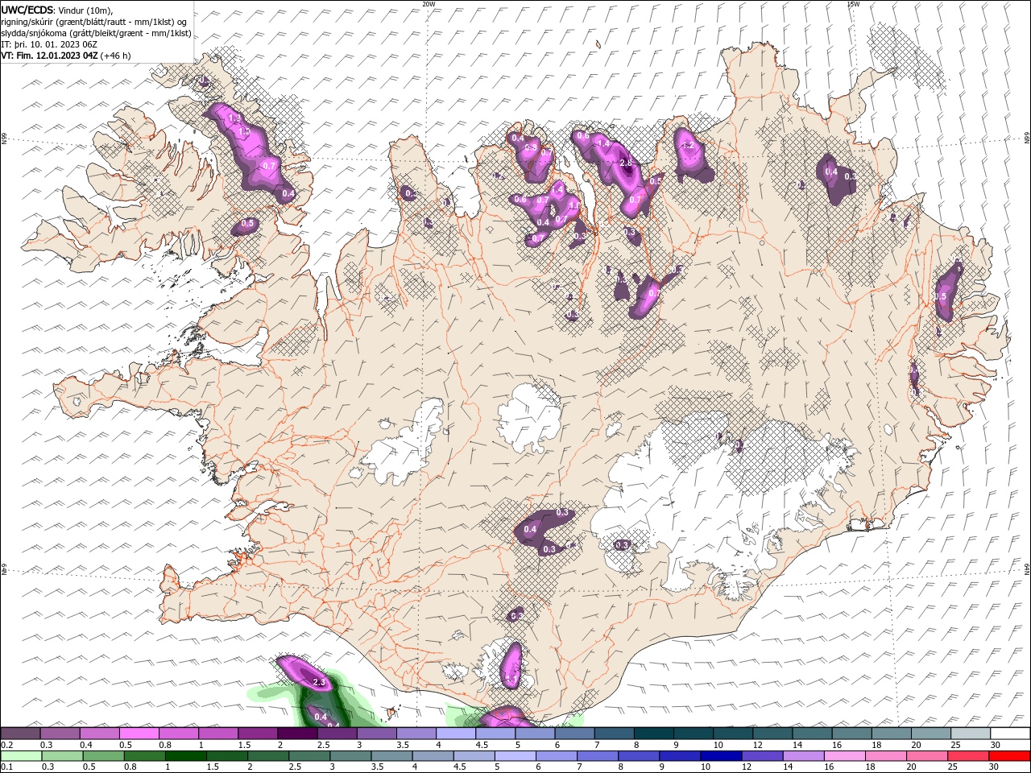
Task: Click the '2.8' snowfall value on the map
Action: click(x=627, y=163)
